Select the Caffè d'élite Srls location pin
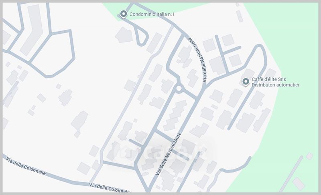The image size is (321, 195). point(246,82)
